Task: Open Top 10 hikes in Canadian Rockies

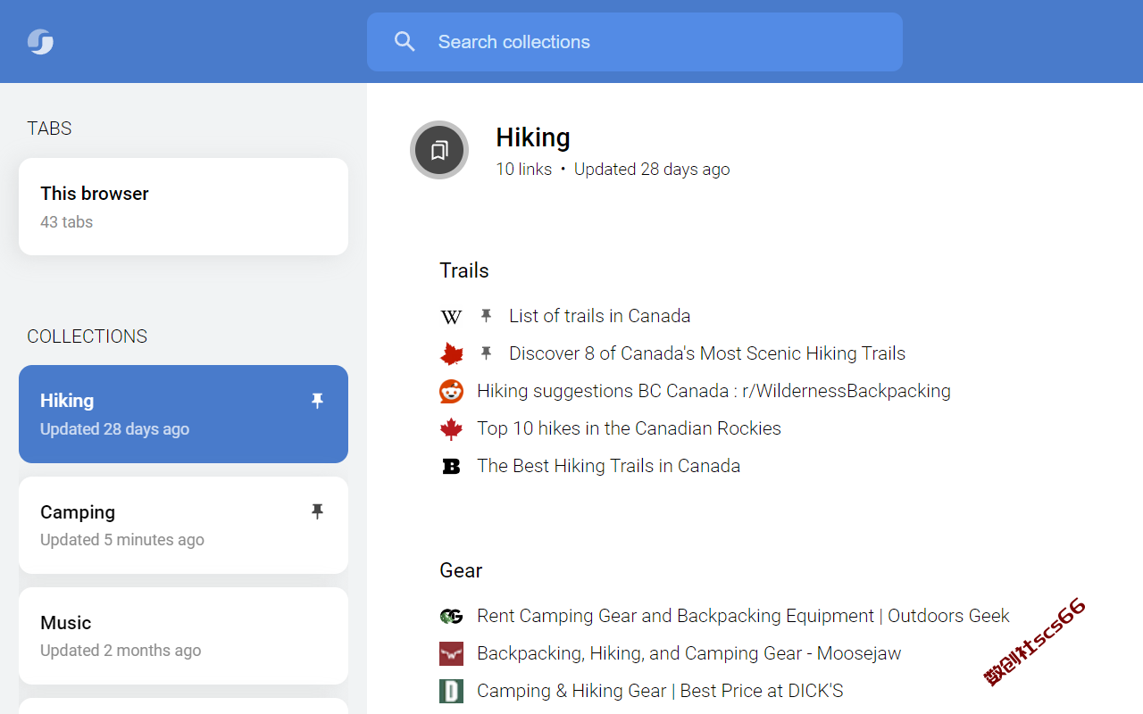Action: pyautogui.click(x=629, y=428)
